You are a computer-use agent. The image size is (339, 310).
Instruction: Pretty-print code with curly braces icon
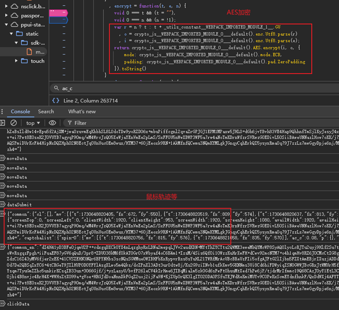click(56, 100)
